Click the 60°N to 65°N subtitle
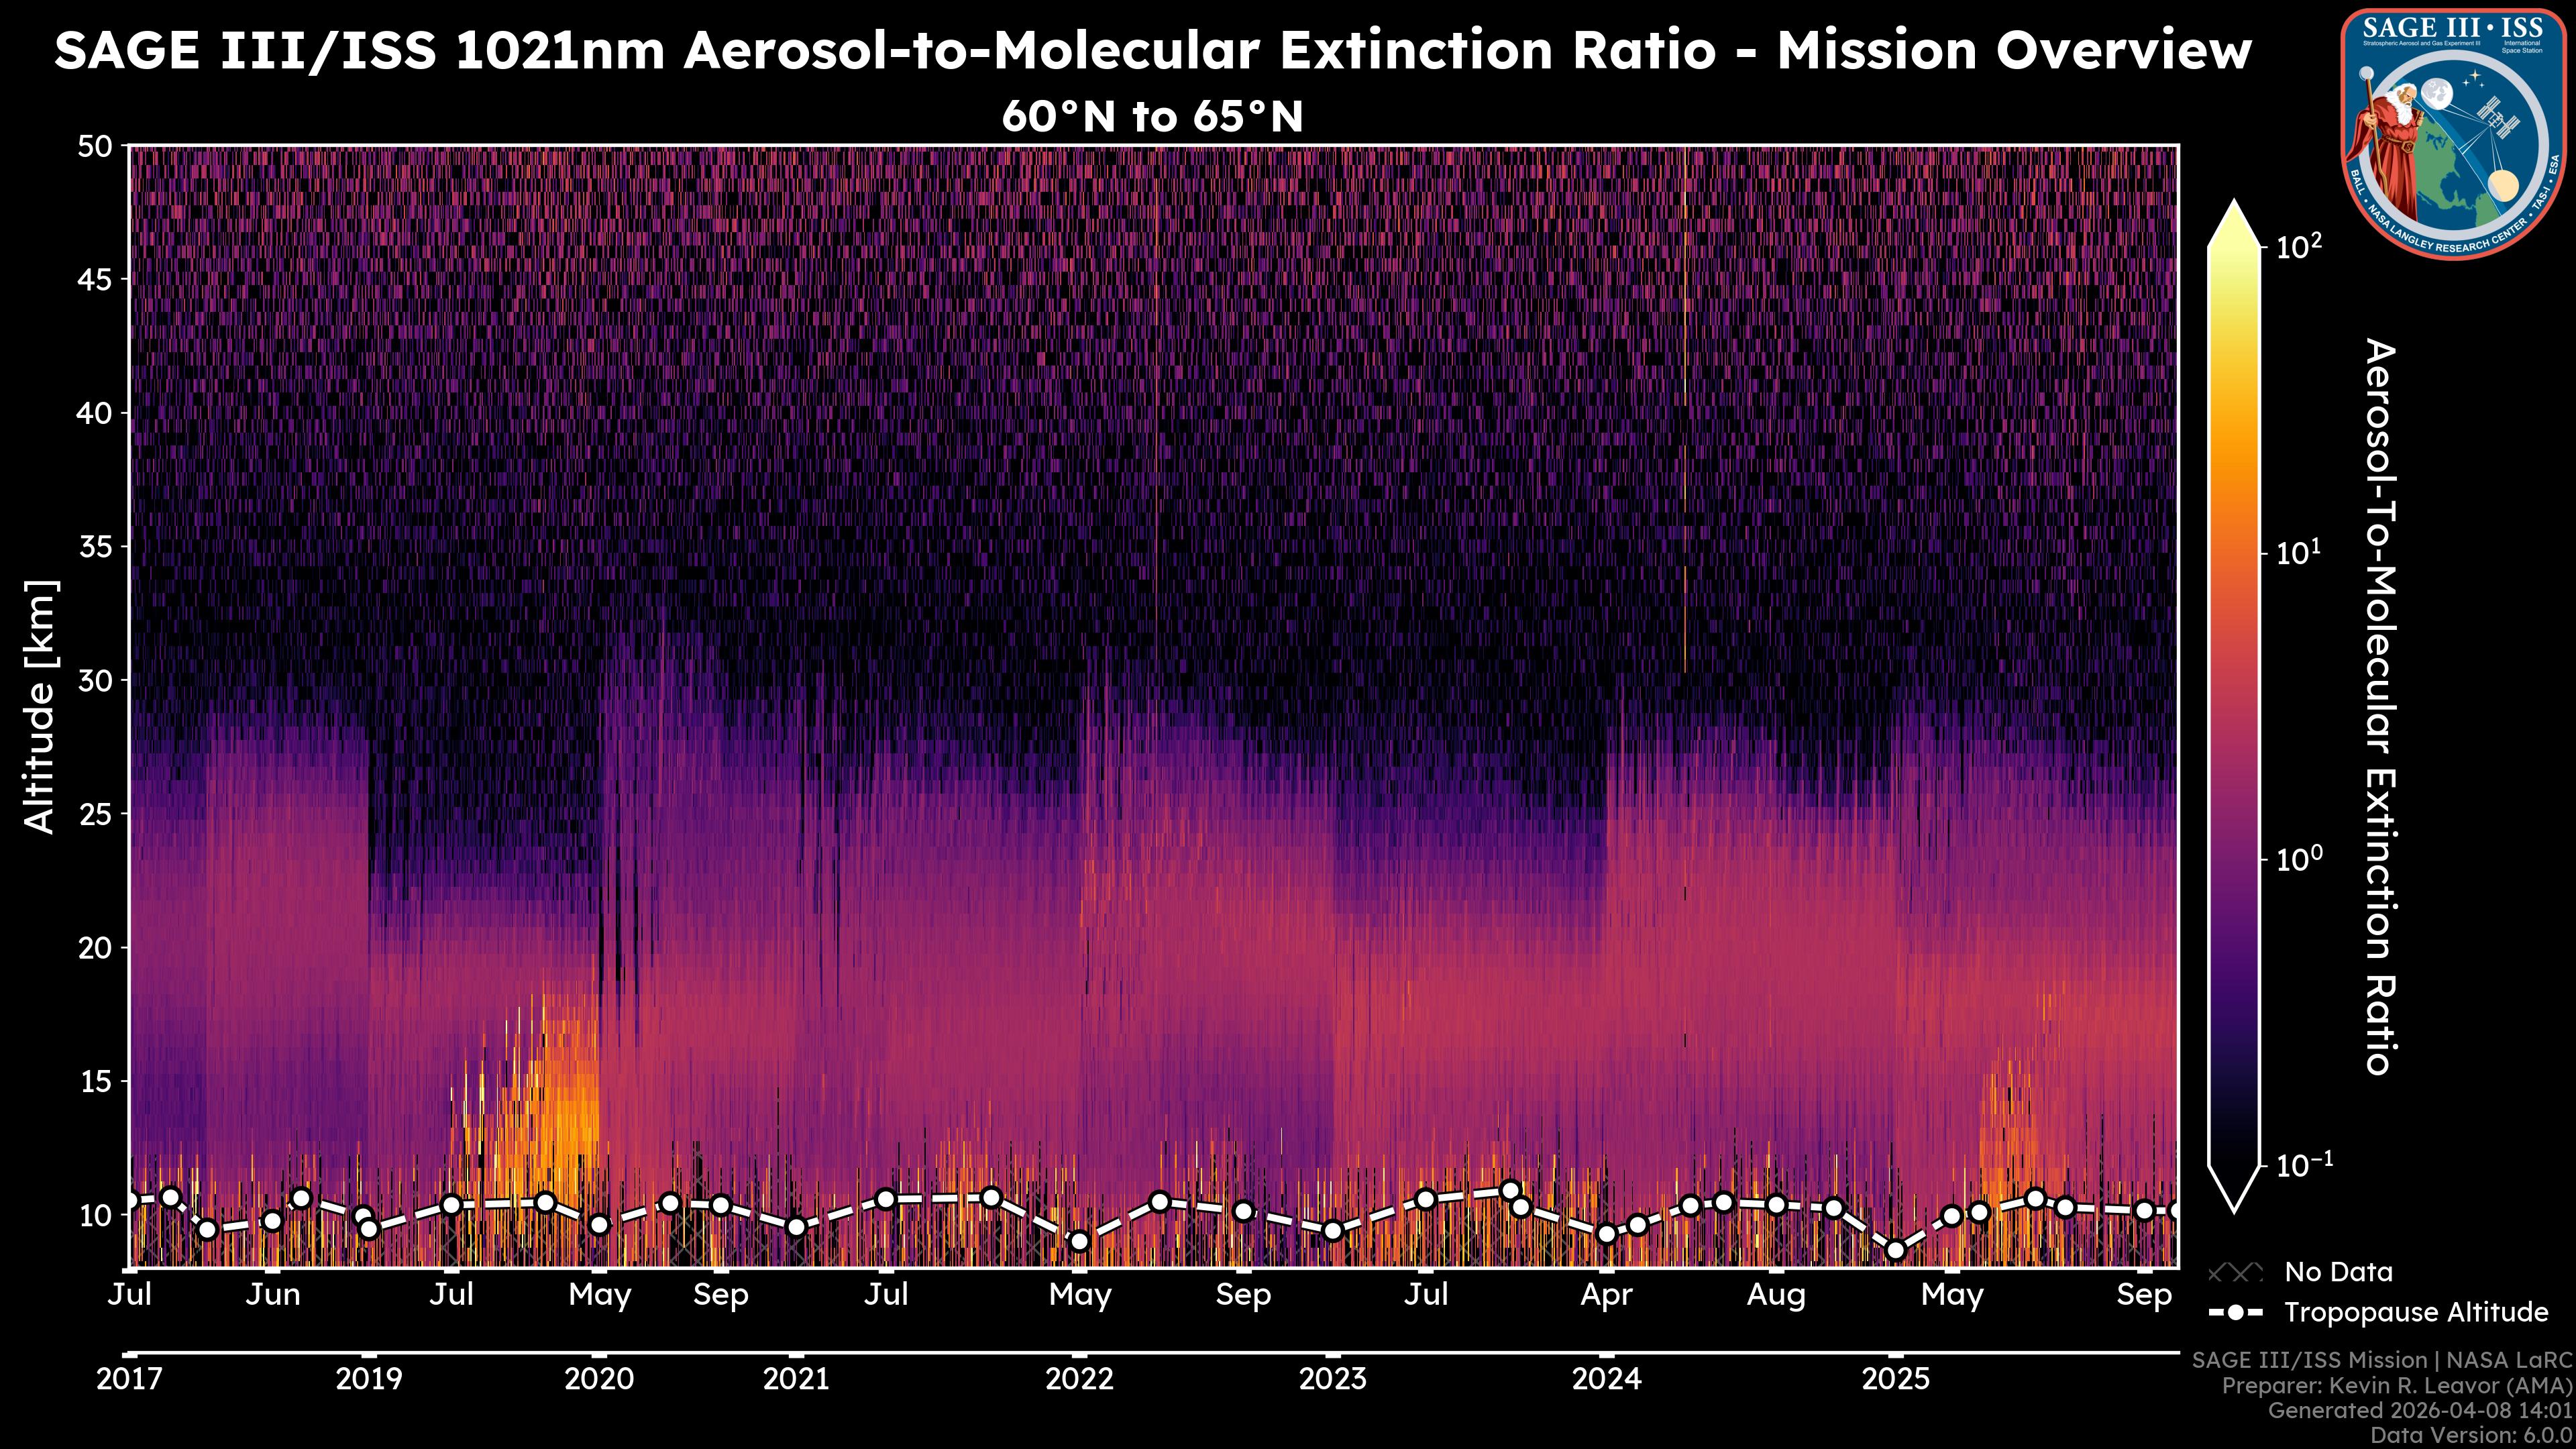This screenshot has height=1449, width=2576. [x=1152, y=117]
